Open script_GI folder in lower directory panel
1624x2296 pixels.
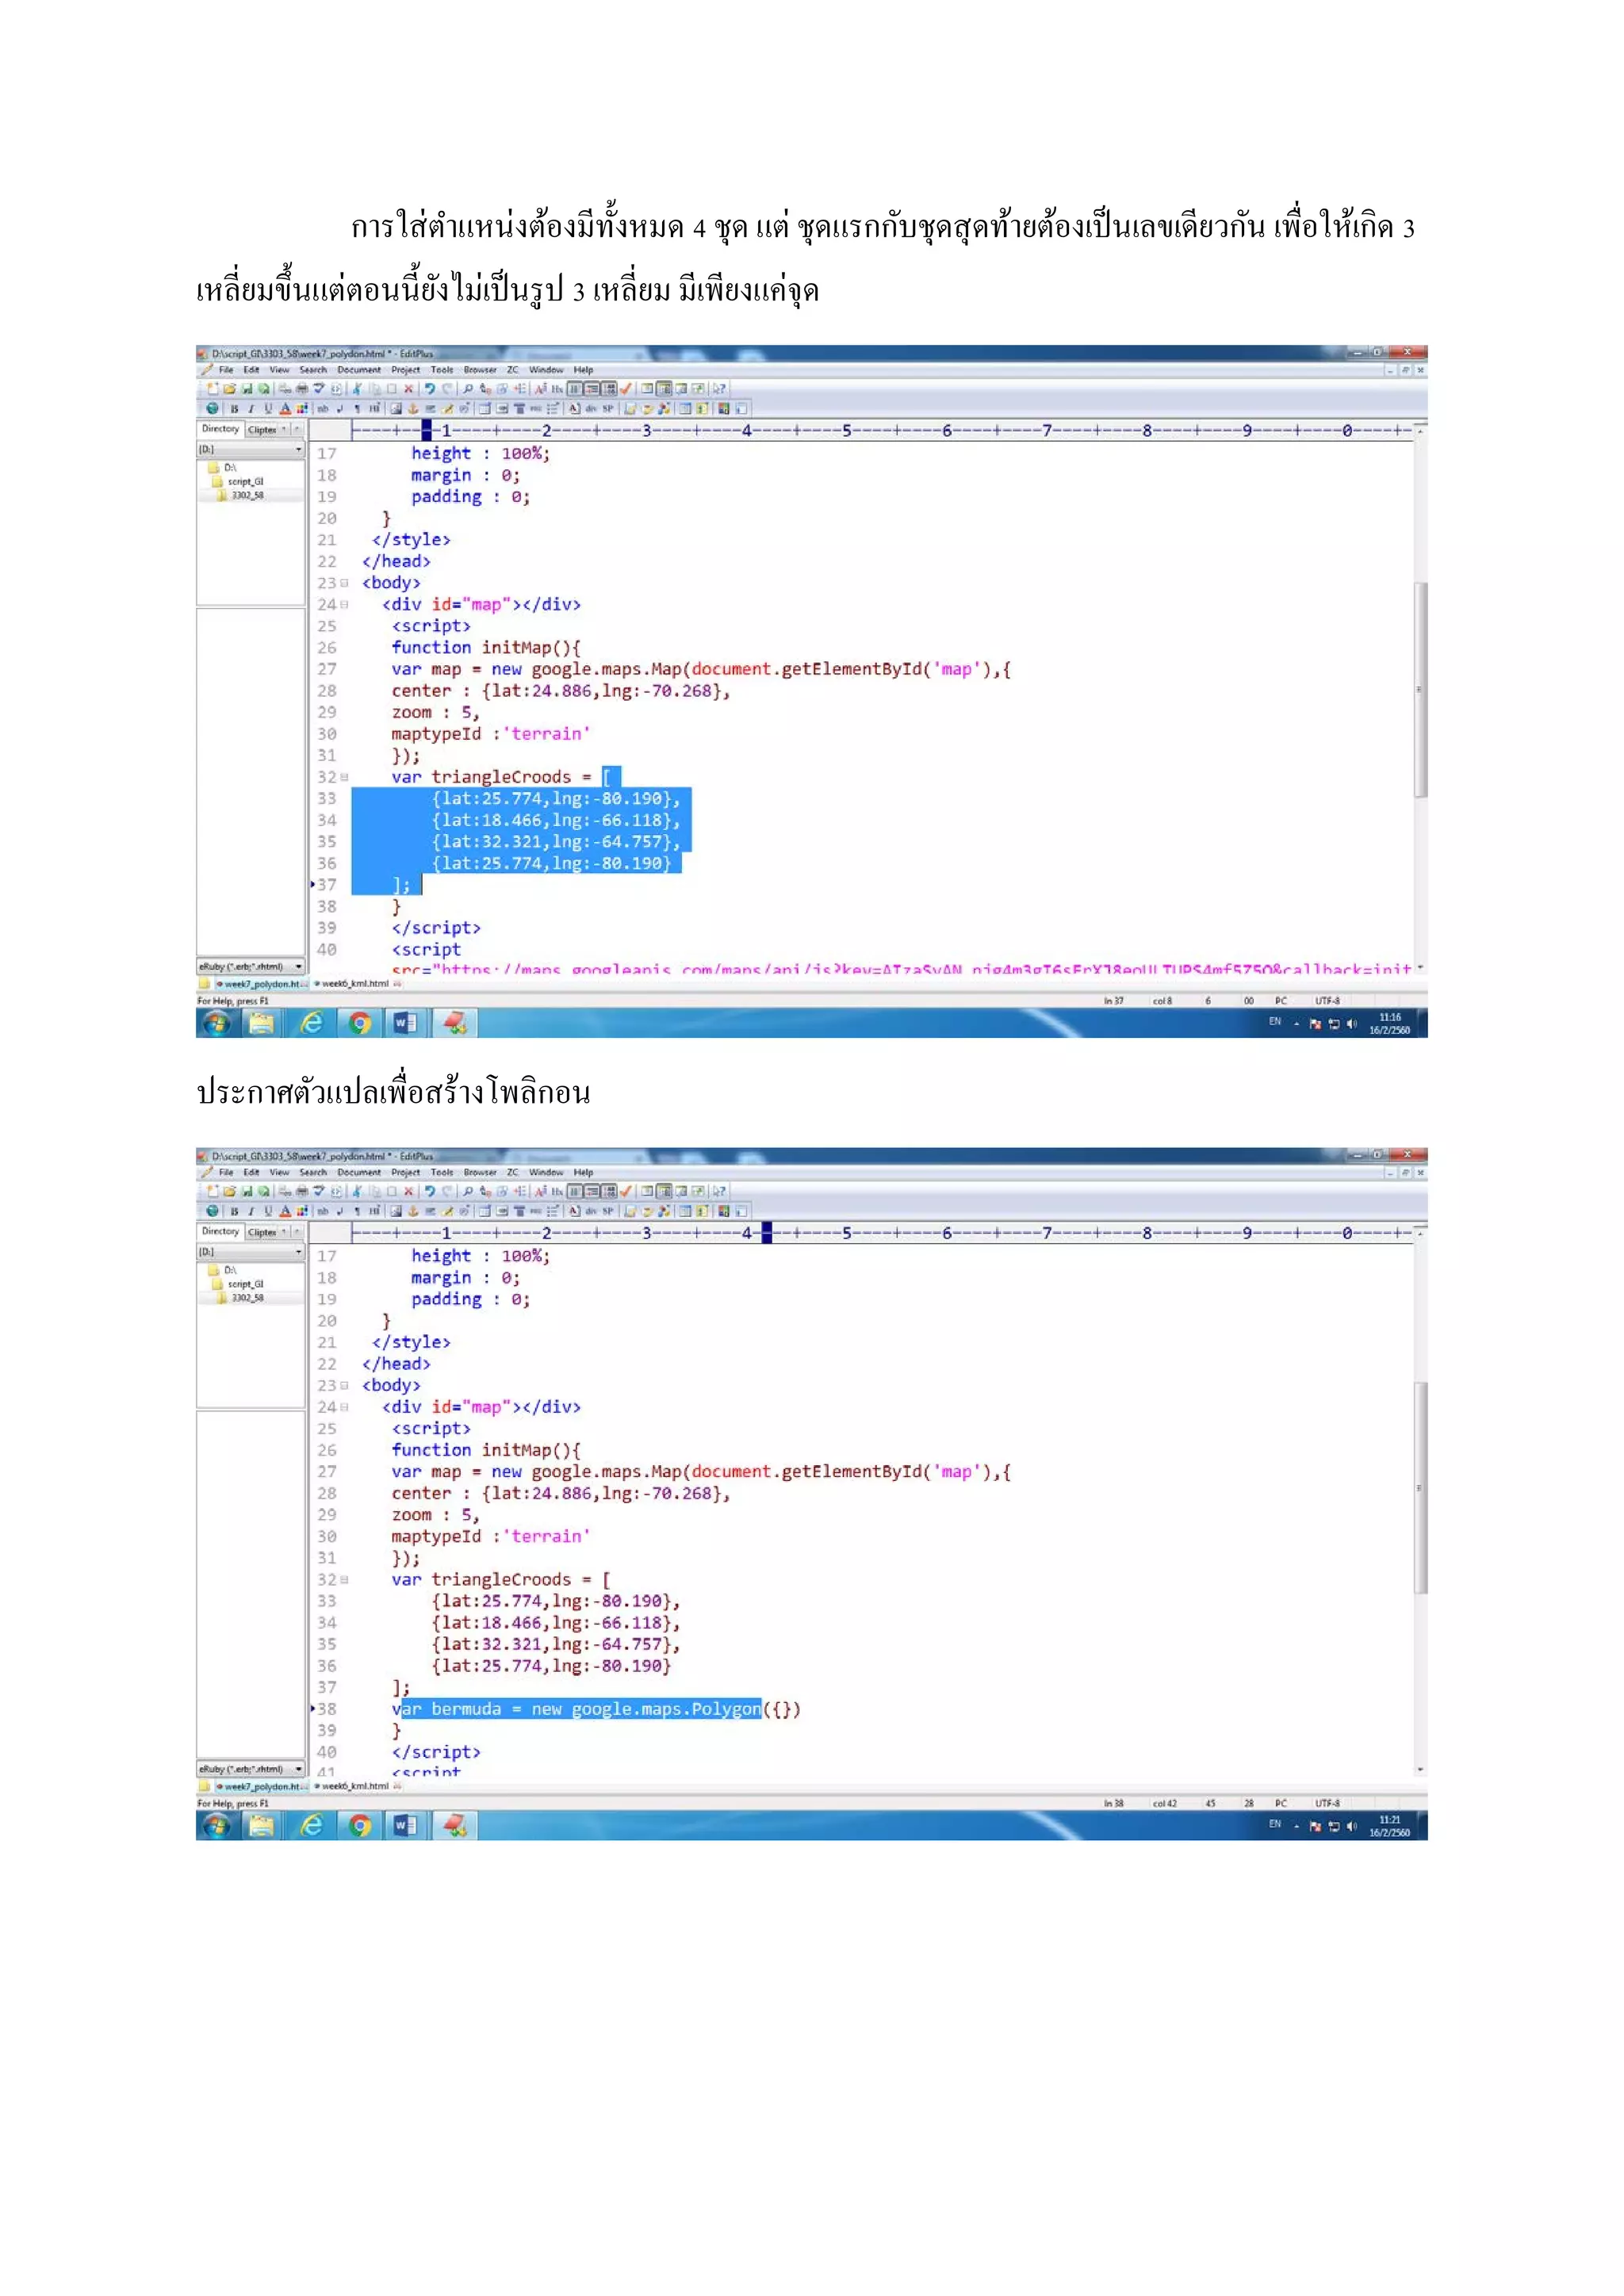tap(245, 1284)
